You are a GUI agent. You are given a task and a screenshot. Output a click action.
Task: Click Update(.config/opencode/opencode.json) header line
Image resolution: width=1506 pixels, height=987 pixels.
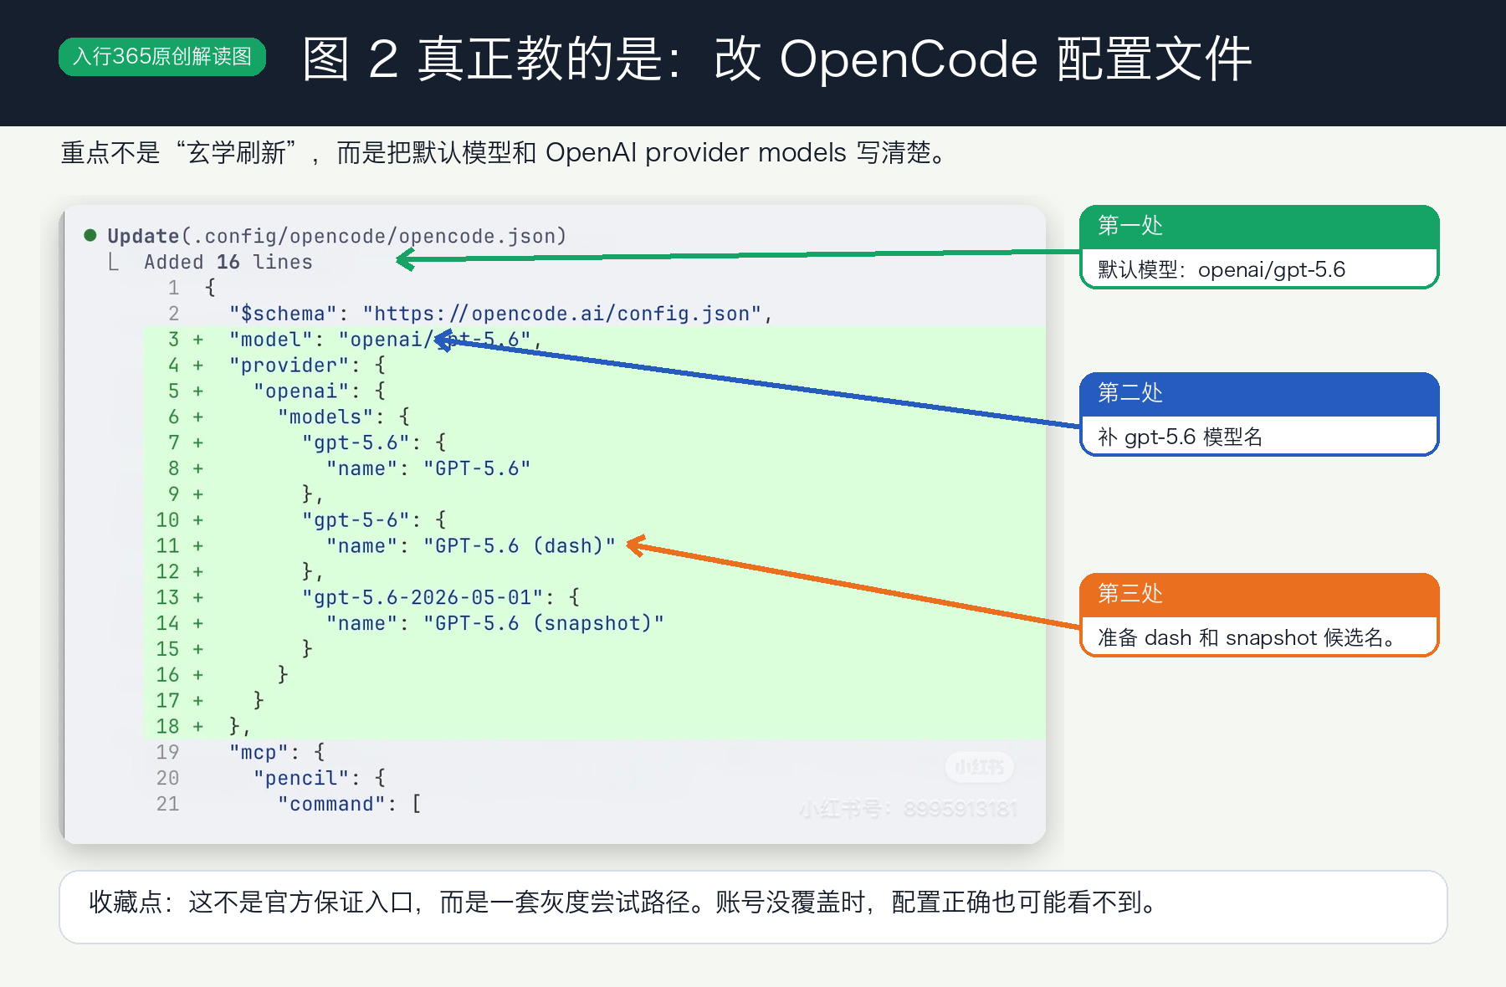tap(336, 236)
